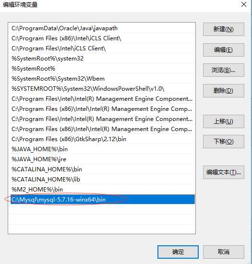The image size is (252, 264).
Task: Select C:\ProgramData\Oracle\Java\javapath entry
Action: 103,28
